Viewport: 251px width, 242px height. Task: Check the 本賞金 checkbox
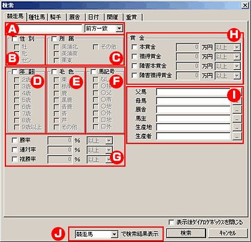pyautogui.click(x=134, y=47)
